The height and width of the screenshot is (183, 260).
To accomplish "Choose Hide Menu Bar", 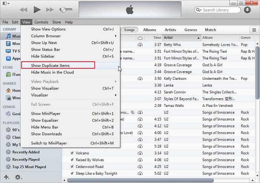I will click(x=71, y=127).
